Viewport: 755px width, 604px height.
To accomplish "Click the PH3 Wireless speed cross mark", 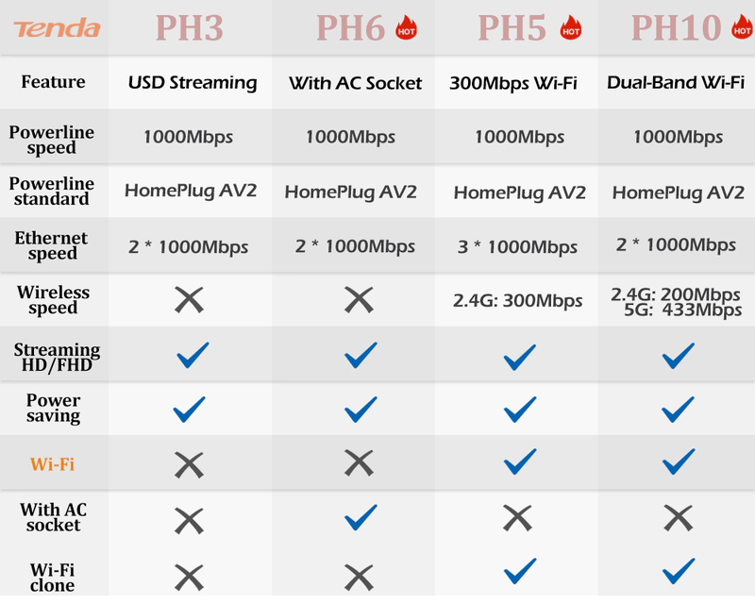I will [189, 300].
